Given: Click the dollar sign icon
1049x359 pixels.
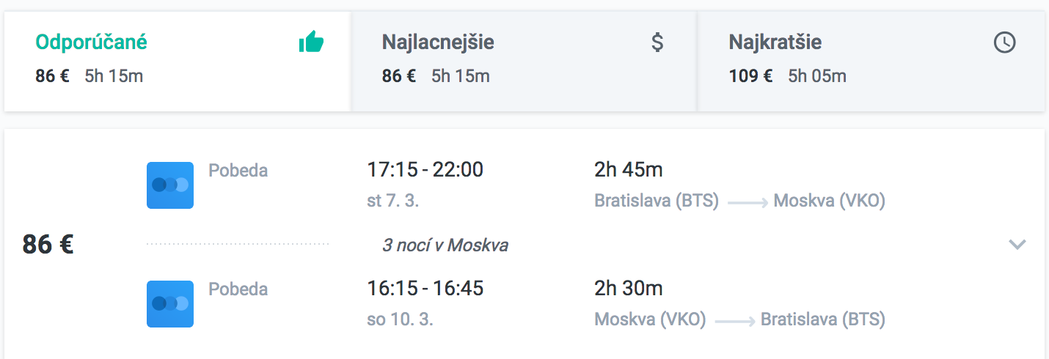Looking at the screenshot, I should click(x=657, y=42).
